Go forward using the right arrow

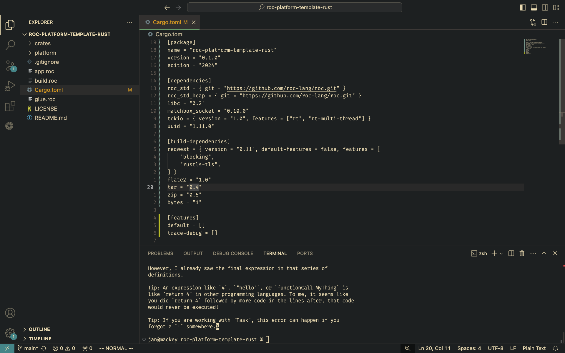pos(178,8)
